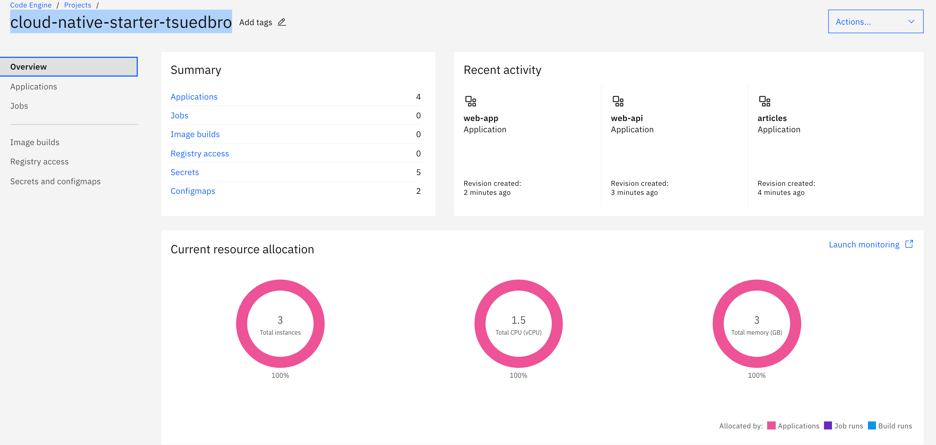This screenshot has width=936, height=445.
Task: Click '3 minutes ago' revision time
Action: pyautogui.click(x=634, y=193)
